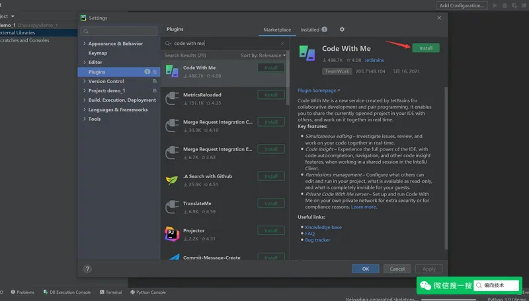The width and height of the screenshot is (529, 301).
Task: Select the Commit-Message-Create plugin row
Action: point(224,257)
